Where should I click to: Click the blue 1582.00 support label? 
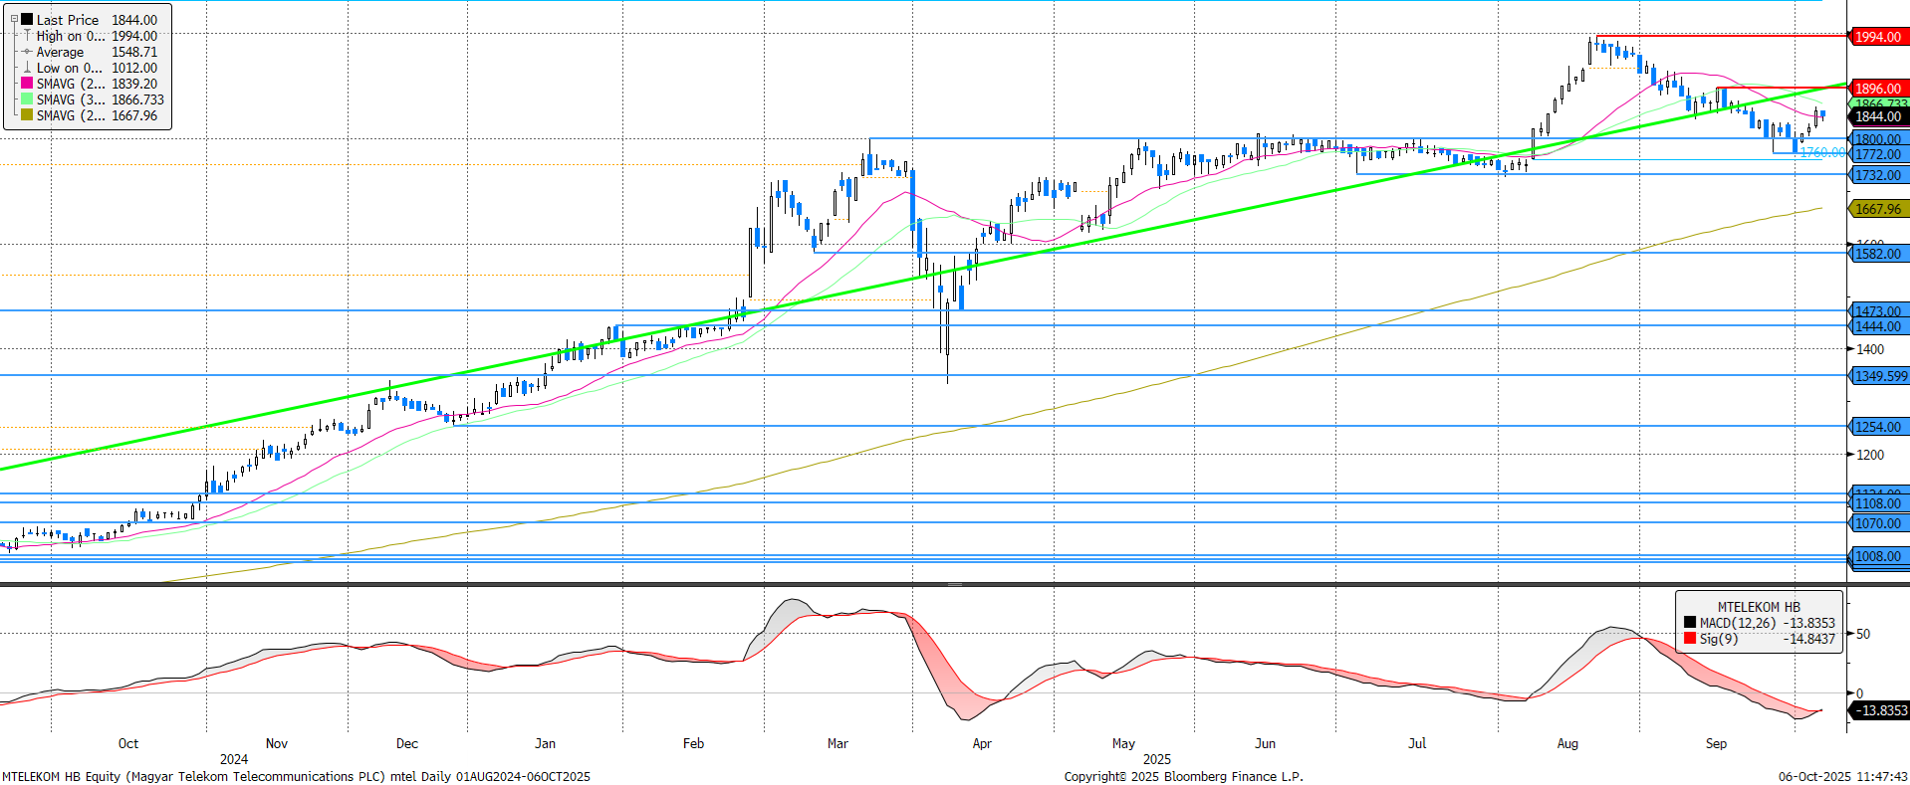[x=1877, y=254]
